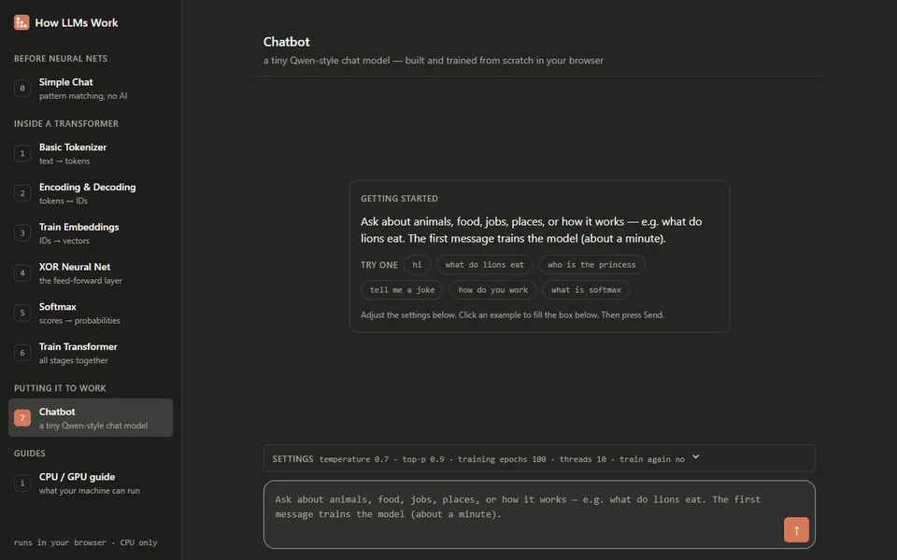
Task: Click the number 1 badge beside Basic Tokenizer
Action: click(x=22, y=153)
